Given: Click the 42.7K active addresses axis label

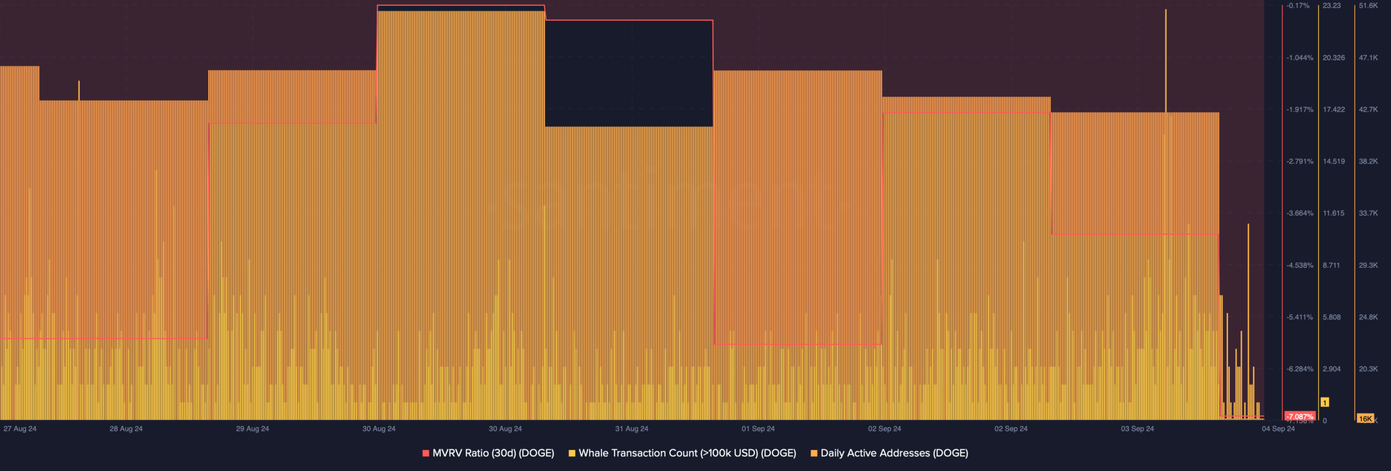Looking at the screenshot, I should [x=1368, y=109].
